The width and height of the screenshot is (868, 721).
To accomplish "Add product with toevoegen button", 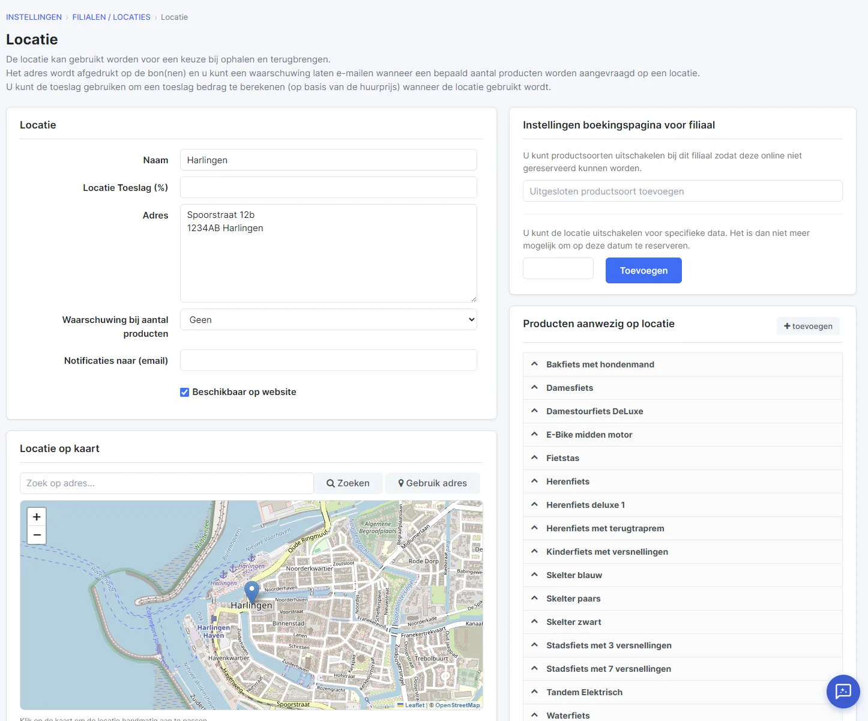I will coord(808,326).
